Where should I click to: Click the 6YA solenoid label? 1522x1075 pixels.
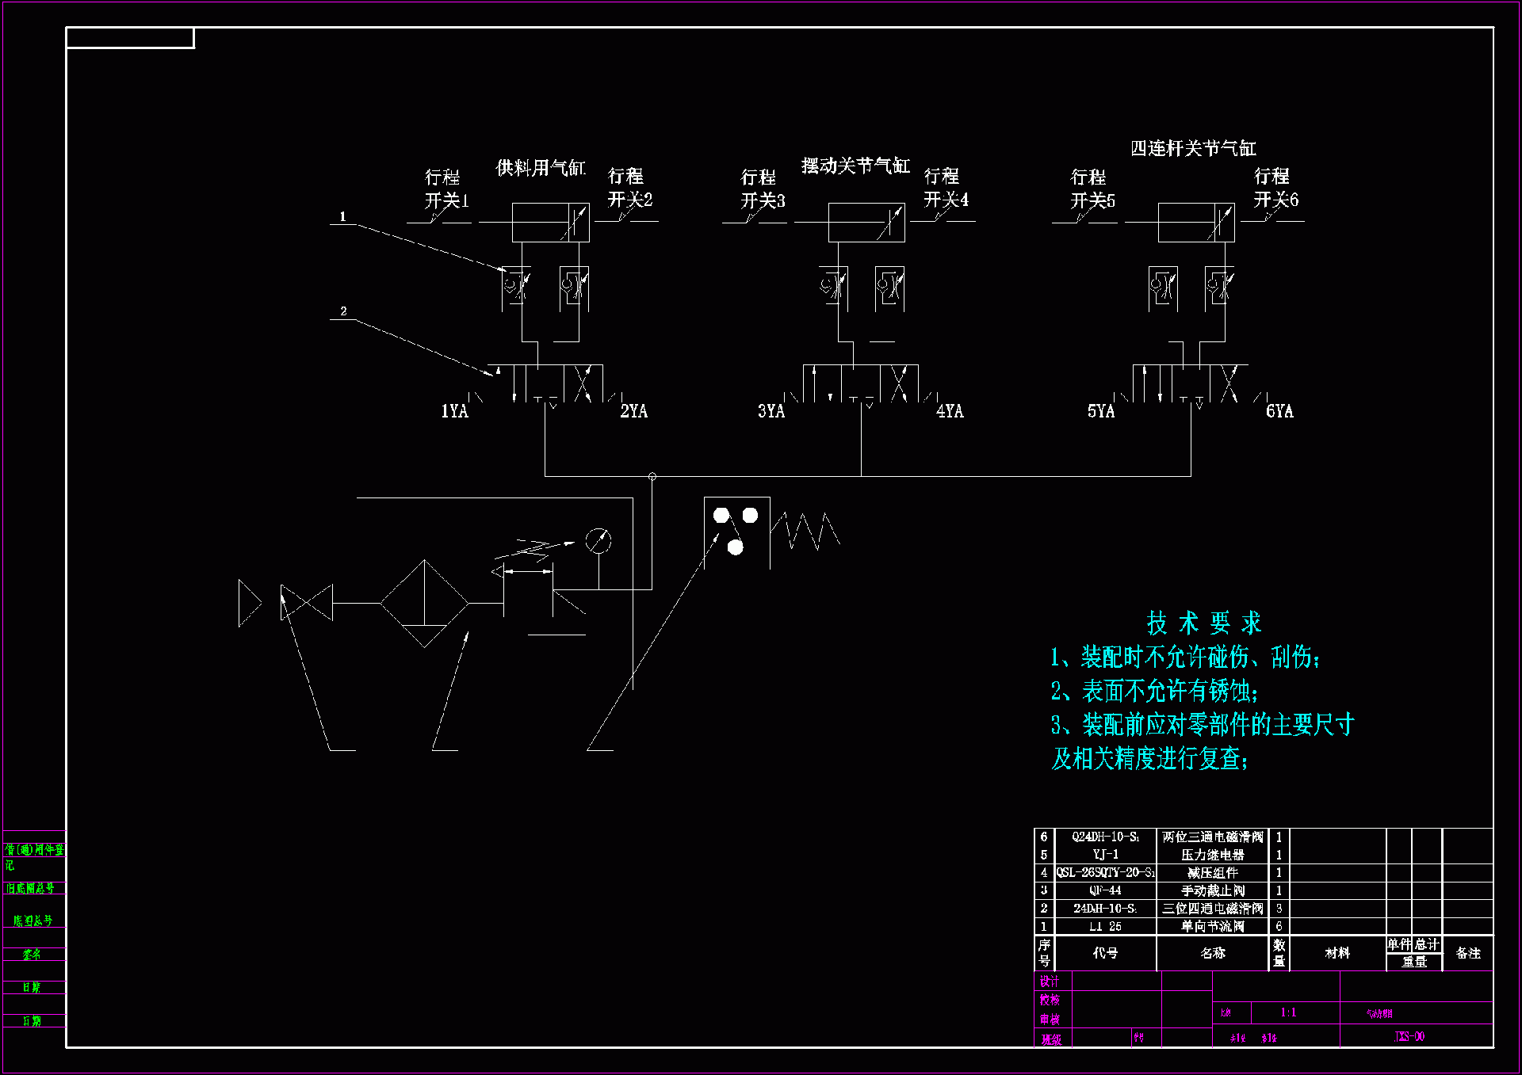[1279, 411]
